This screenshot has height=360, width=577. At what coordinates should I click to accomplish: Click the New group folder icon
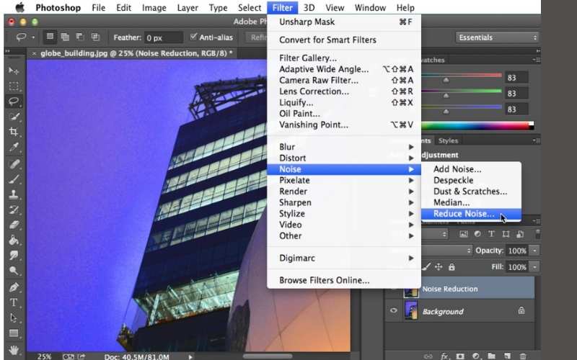coord(492,356)
